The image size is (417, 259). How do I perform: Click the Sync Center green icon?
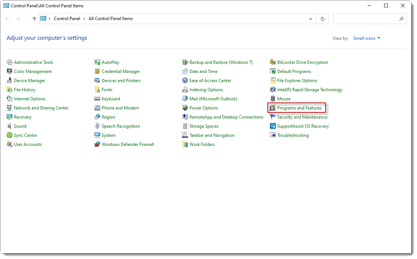click(10, 135)
